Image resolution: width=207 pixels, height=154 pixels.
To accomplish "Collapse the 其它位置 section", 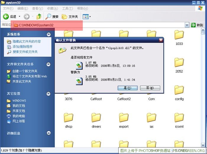I will pyautogui.click(x=48, y=94).
